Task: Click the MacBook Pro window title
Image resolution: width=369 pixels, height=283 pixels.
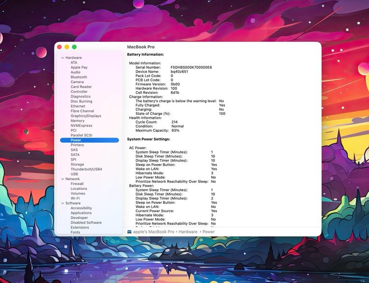Action: 141,47
